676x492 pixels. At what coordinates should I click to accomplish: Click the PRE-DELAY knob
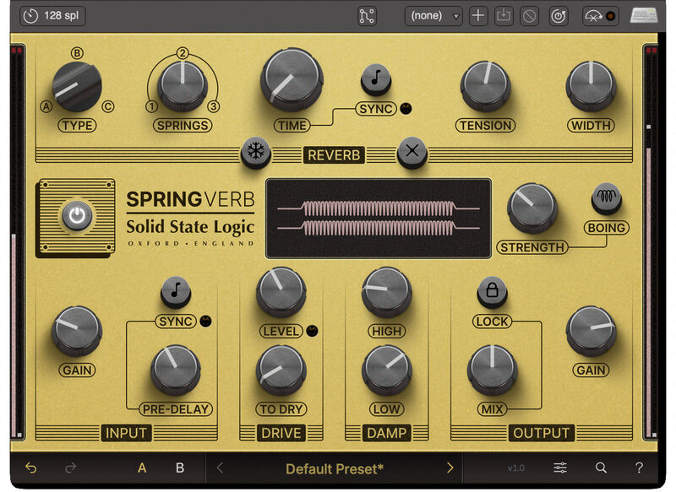[176, 370]
